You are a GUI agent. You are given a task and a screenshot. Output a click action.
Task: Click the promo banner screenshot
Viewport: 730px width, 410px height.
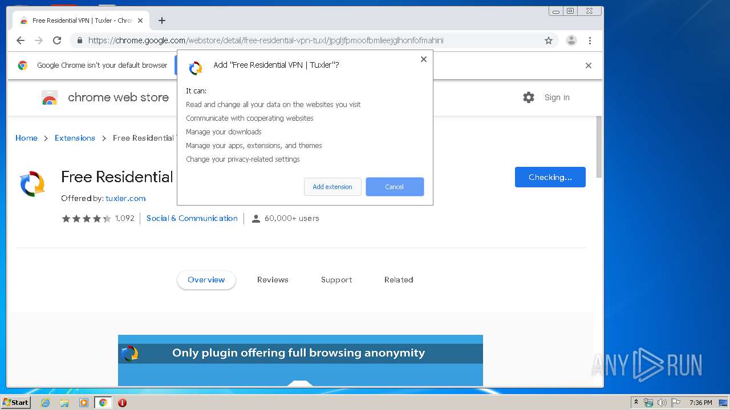[301, 360]
